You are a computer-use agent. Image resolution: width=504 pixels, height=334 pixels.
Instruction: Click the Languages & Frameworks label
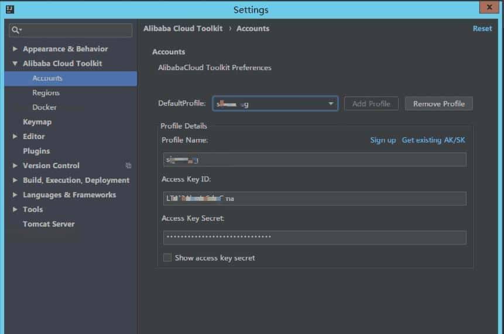point(70,195)
